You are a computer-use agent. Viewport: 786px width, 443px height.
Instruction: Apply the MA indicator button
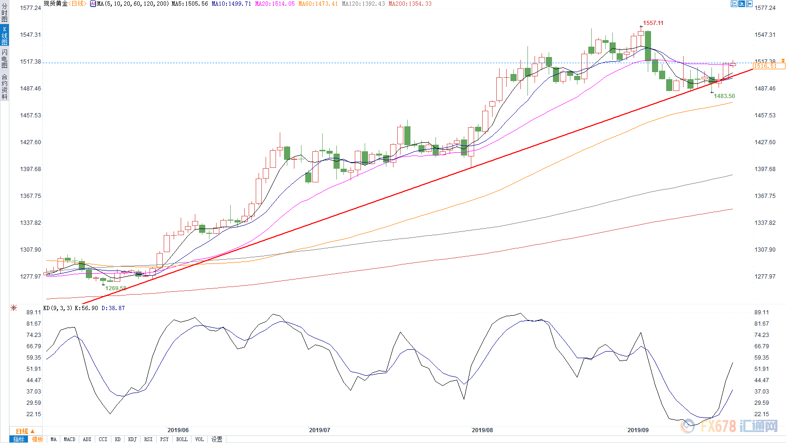pos(54,439)
